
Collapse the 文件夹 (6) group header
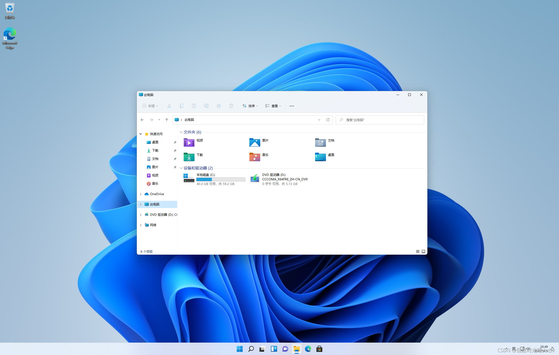pos(181,132)
